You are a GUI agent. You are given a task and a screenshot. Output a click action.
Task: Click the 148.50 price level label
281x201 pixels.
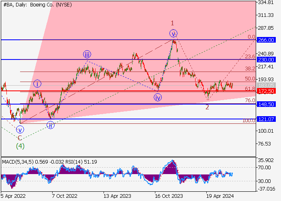click(x=266, y=104)
